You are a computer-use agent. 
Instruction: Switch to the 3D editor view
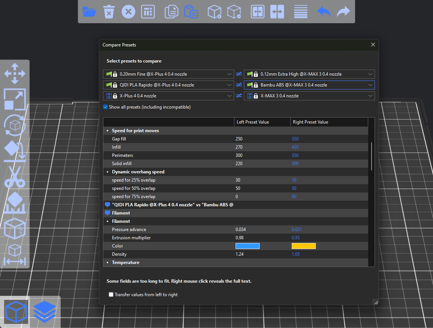pyautogui.click(x=16, y=312)
